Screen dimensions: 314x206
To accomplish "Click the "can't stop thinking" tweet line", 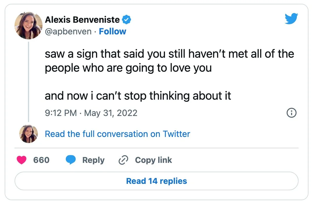I will pyautogui.click(x=138, y=96).
